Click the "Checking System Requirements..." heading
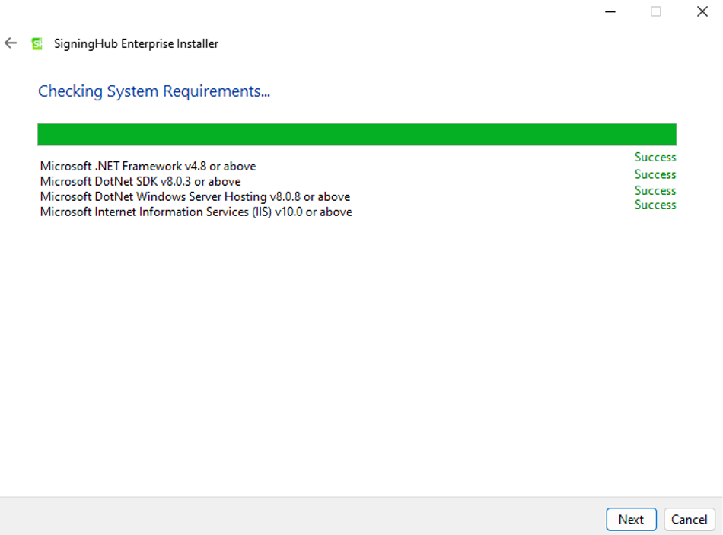 [x=154, y=91]
